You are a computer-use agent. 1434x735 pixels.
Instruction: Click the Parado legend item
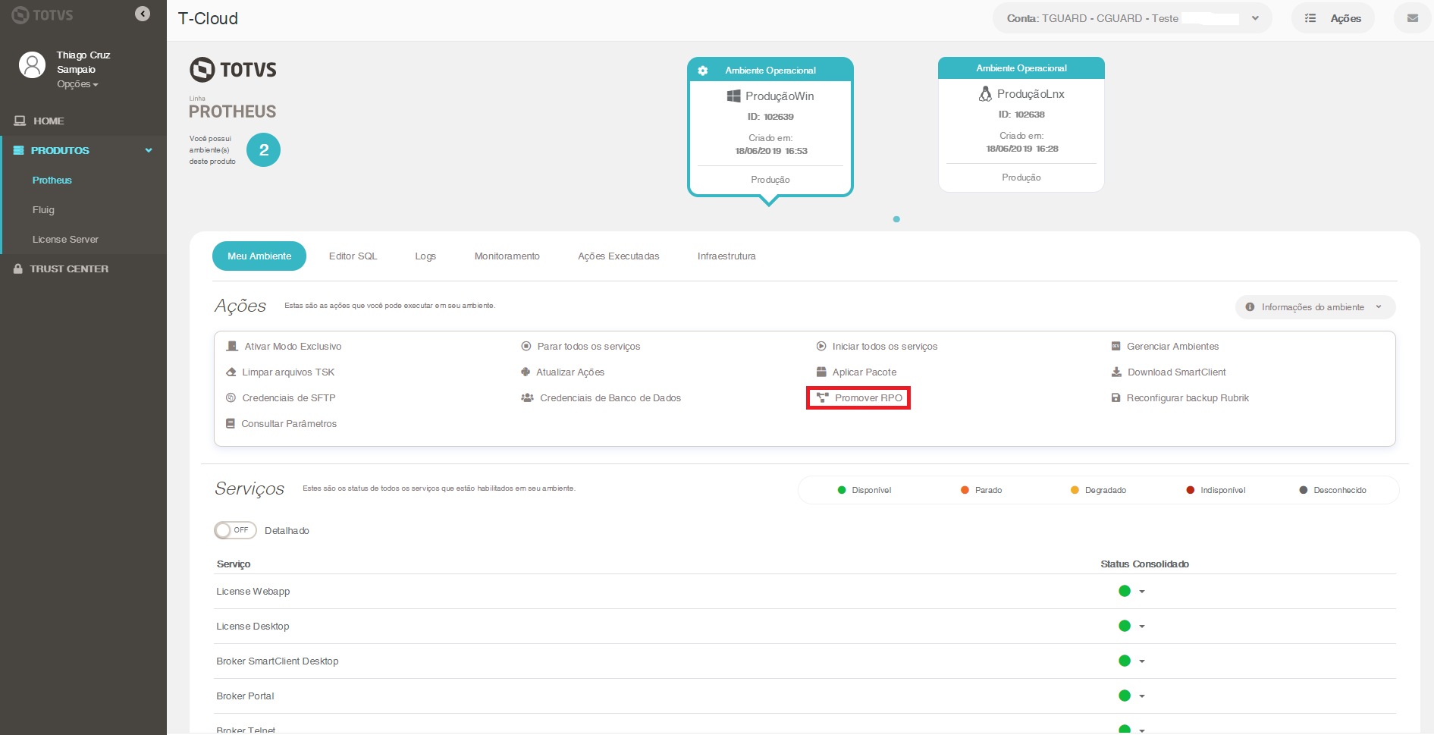point(981,490)
